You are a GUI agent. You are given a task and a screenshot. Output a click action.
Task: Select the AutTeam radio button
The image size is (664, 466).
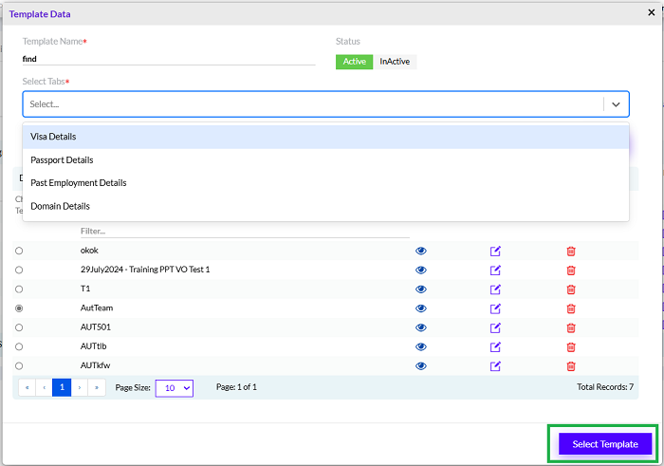19,308
